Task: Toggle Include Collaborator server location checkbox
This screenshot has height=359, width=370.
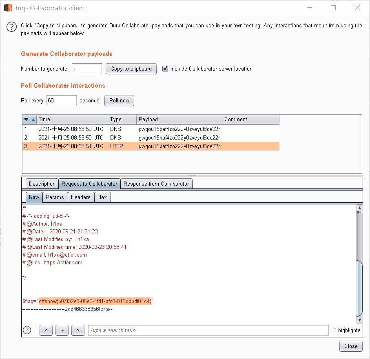Action: coord(165,69)
